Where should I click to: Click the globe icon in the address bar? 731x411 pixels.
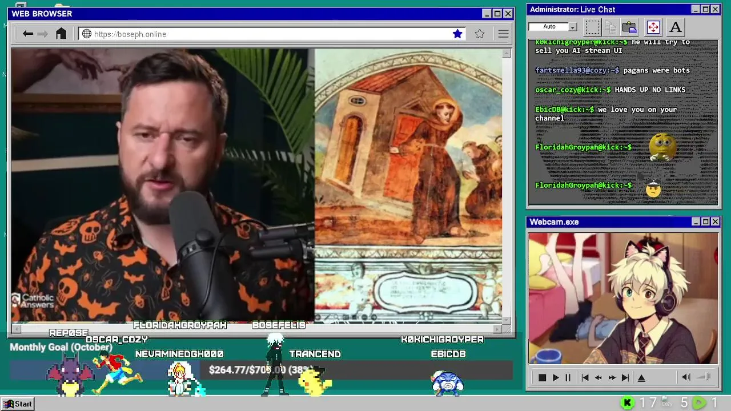pyautogui.click(x=87, y=34)
